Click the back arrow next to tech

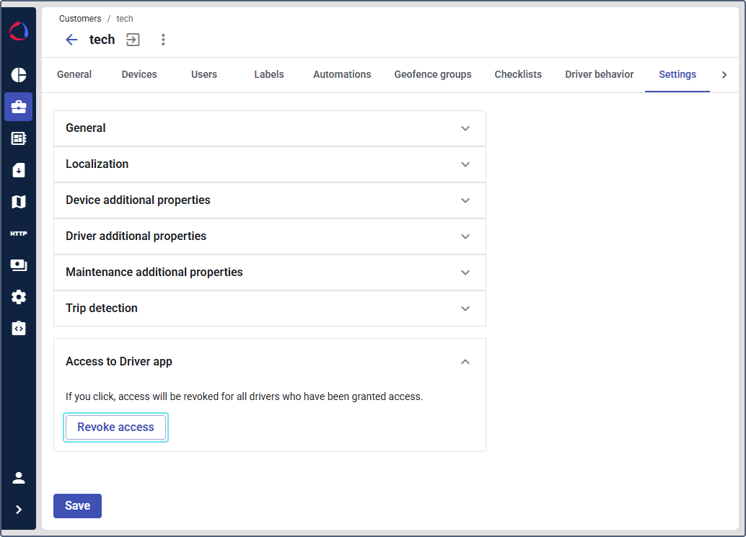[x=71, y=40]
